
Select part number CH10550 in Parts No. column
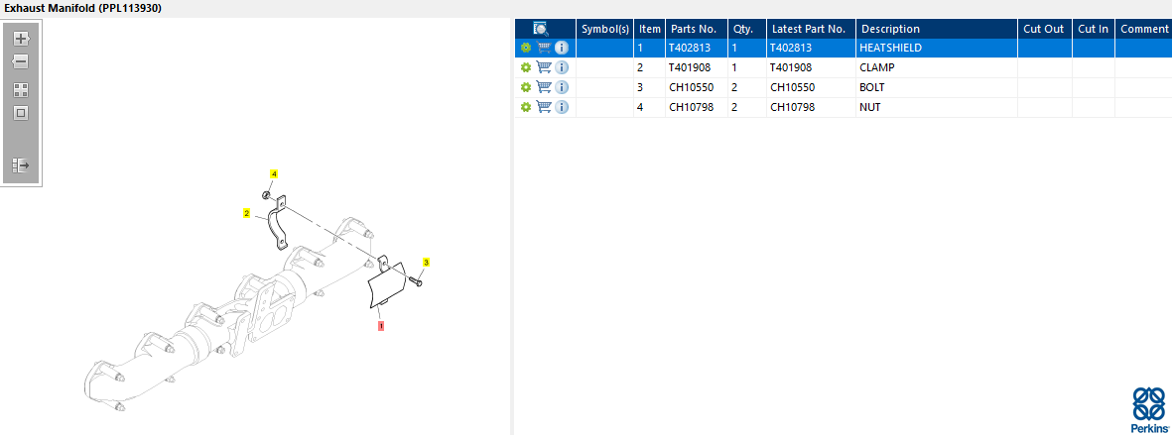pyautogui.click(x=691, y=87)
